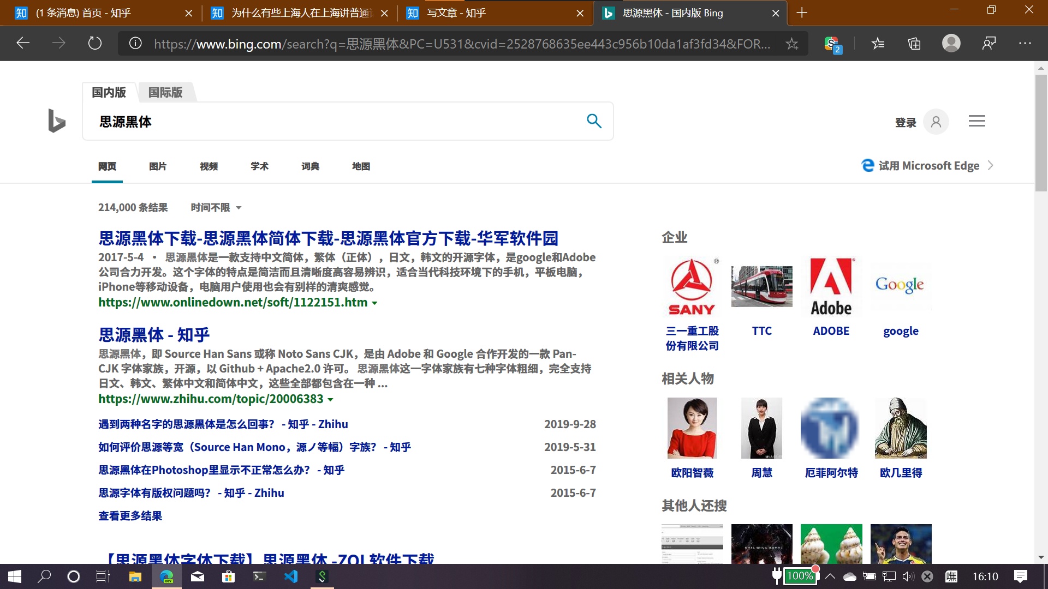Viewport: 1048px width, 589px height.
Task: Switch to the 国内版 tab
Action: coord(109,92)
